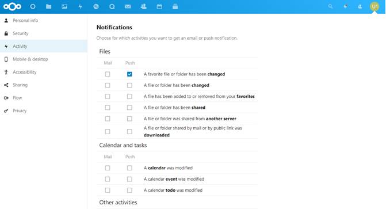Open the Contacts app icon

pos(143,7)
